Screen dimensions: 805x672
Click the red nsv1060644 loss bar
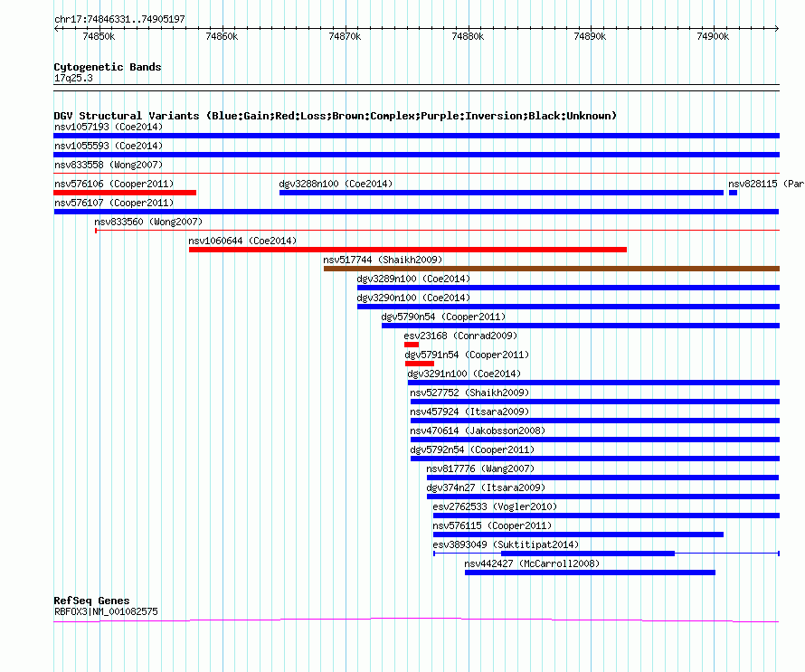[408, 250]
